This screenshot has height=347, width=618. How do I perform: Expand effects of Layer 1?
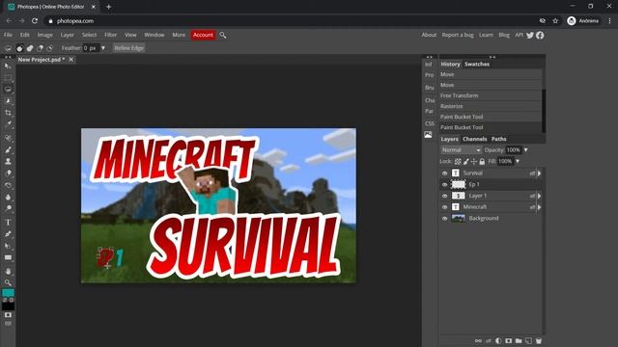tap(539, 196)
